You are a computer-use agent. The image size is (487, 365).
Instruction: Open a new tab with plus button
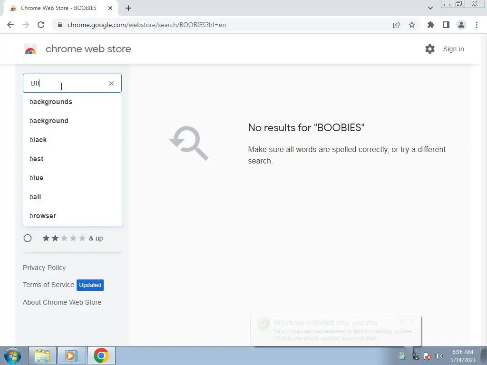coord(128,8)
